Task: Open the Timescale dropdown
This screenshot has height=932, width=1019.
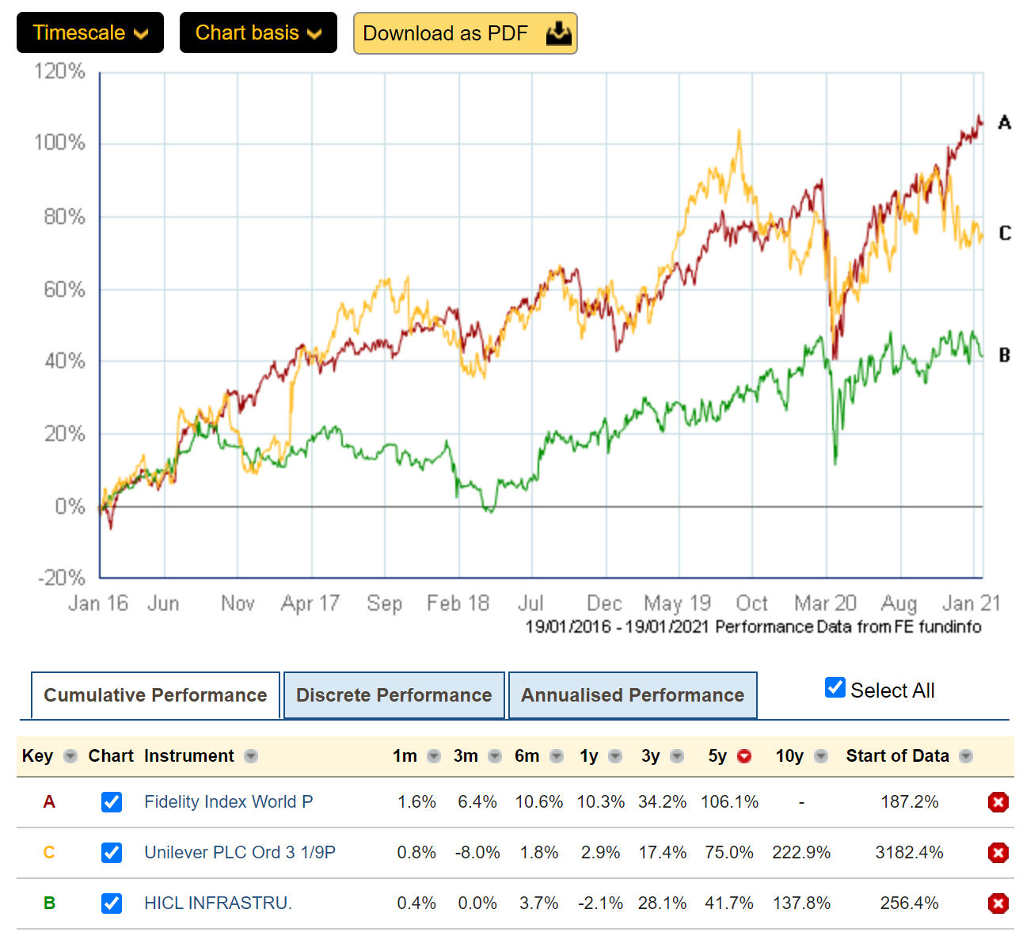Action: point(90,32)
